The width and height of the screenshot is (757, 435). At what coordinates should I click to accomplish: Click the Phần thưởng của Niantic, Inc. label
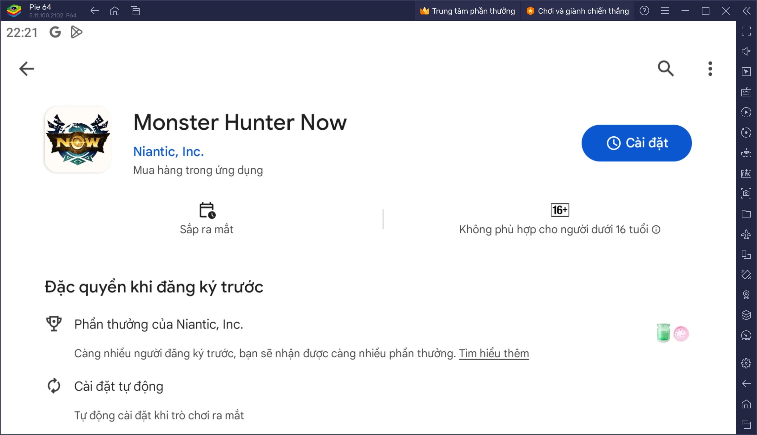(x=159, y=324)
